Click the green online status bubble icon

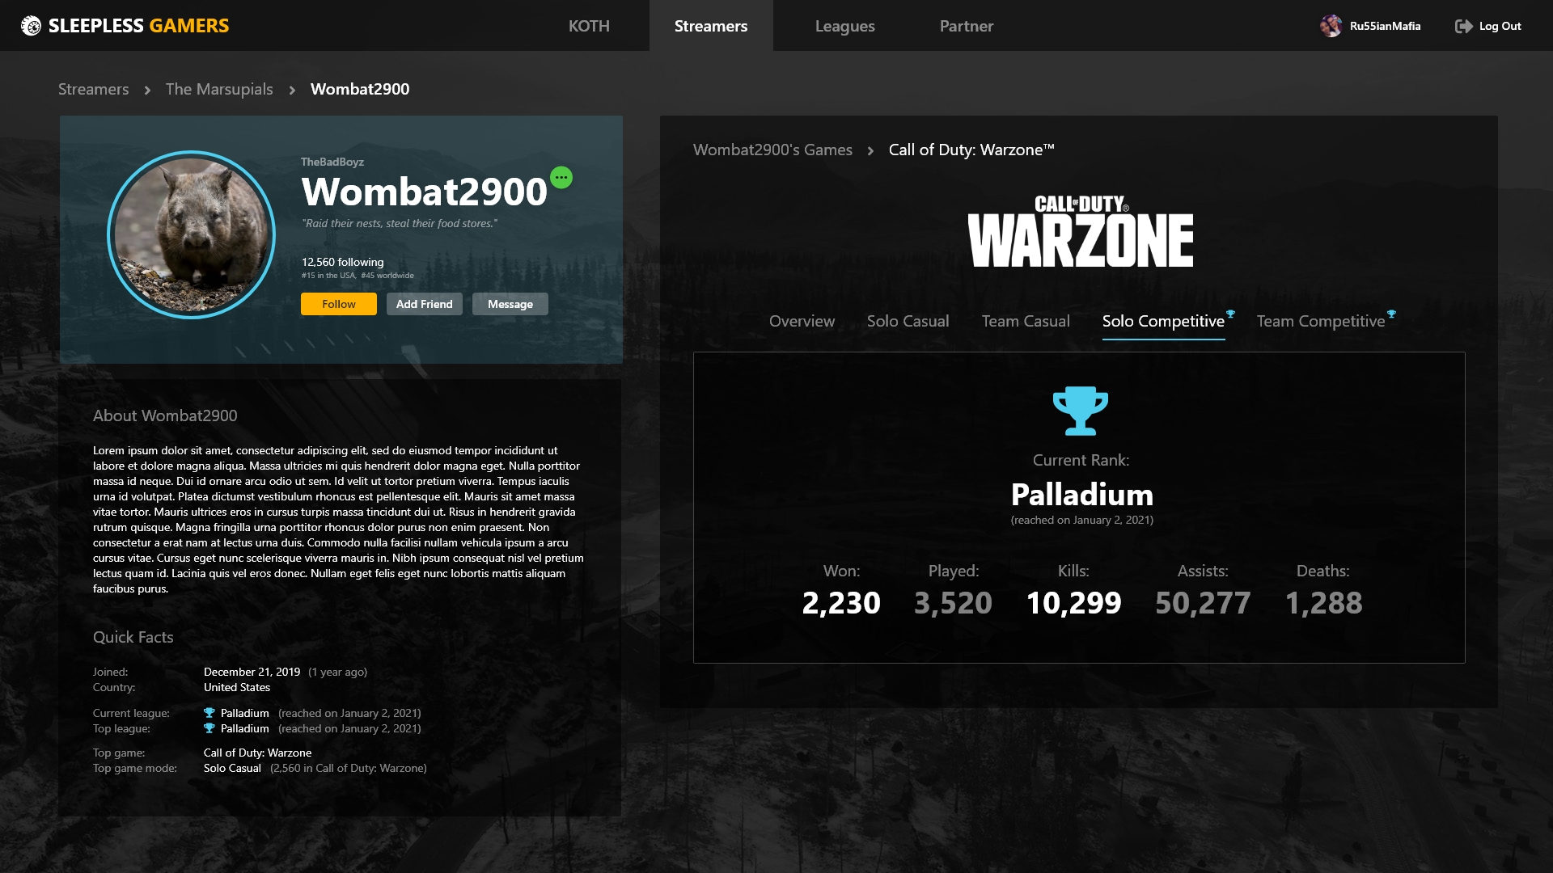coord(561,177)
